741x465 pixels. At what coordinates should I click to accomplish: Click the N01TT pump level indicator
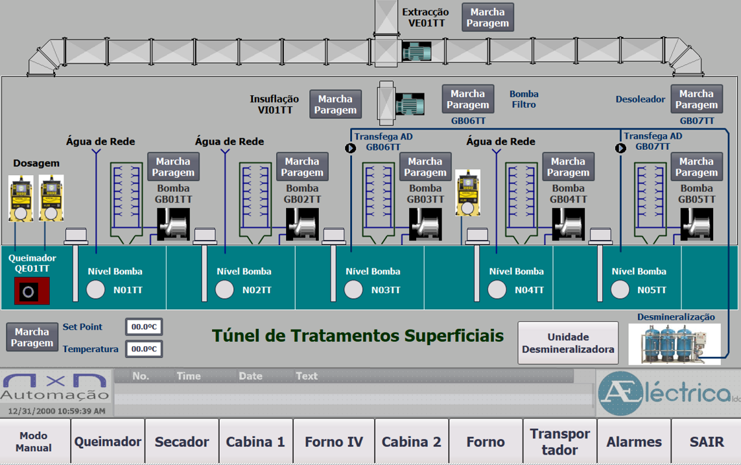[x=96, y=290]
